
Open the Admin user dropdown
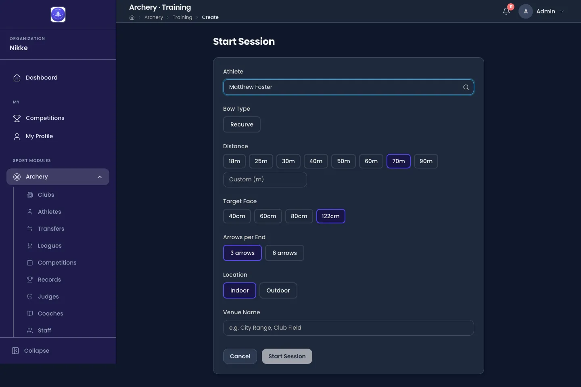click(x=541, y=11)
